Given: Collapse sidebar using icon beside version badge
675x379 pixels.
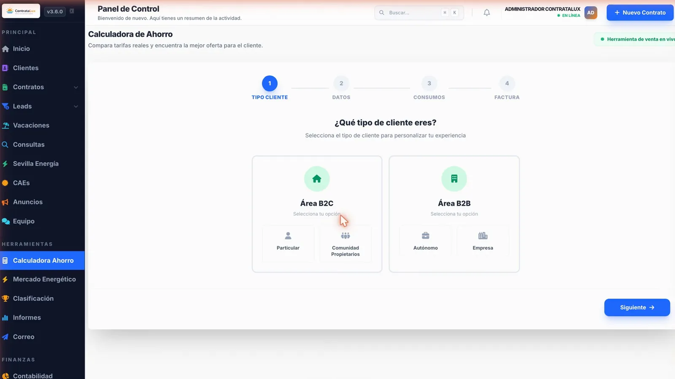Looking at the screenshot, I should coord(72,11).
